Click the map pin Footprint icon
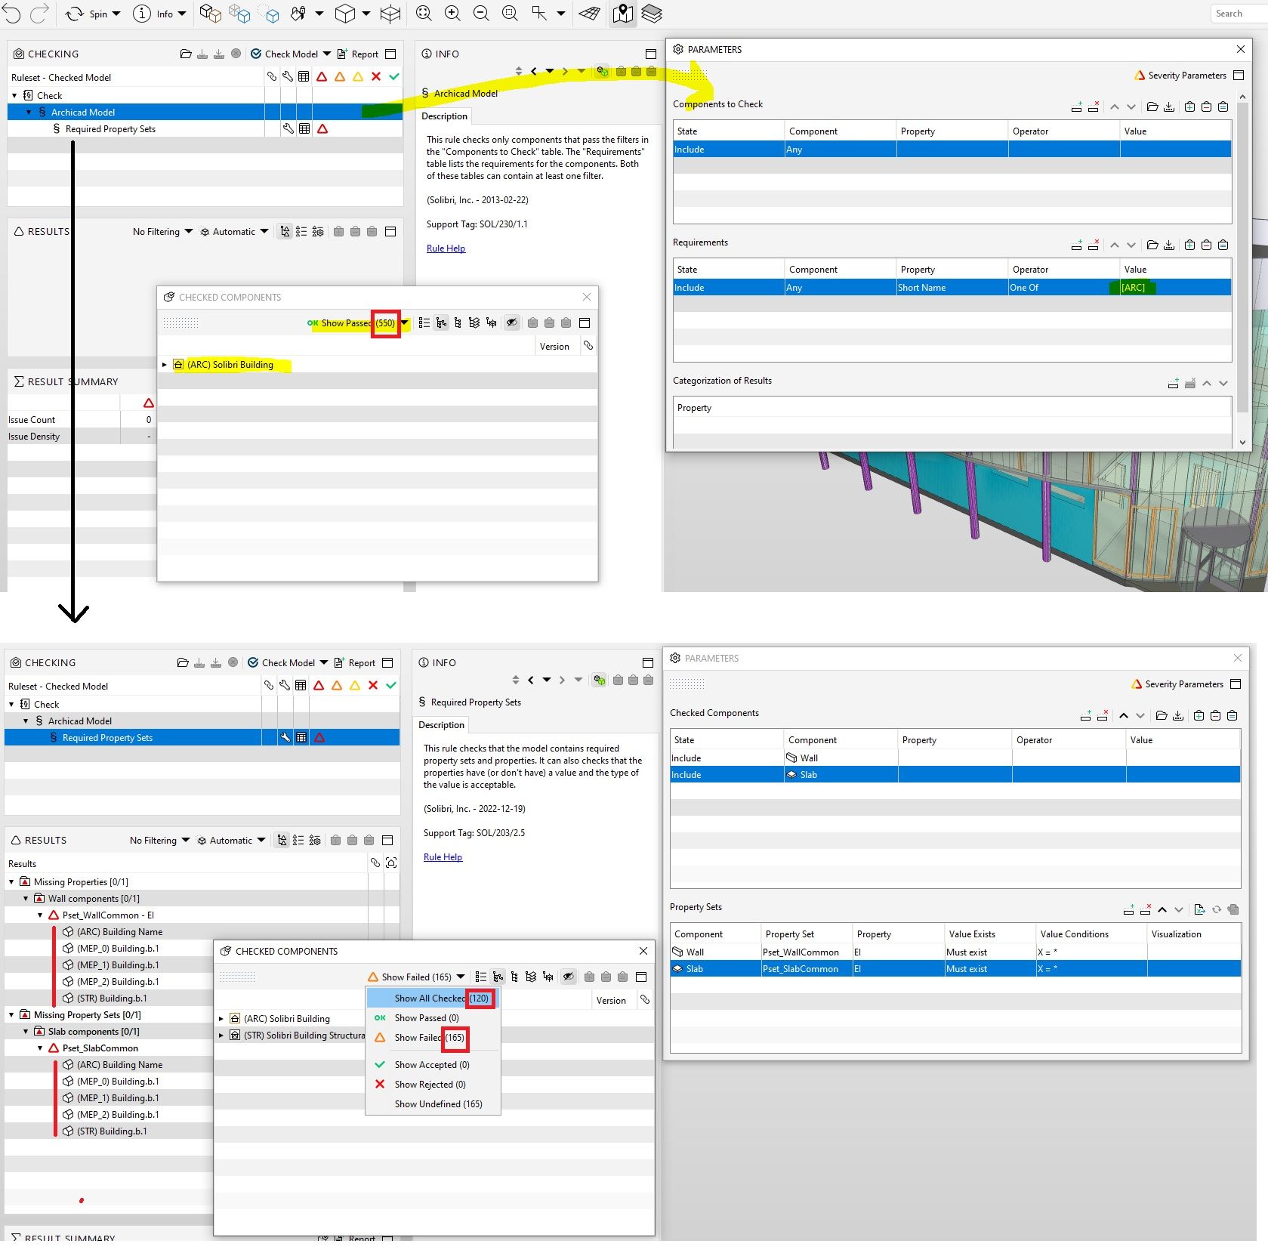Viewport: 1268px width, 1250px height. 622,14
